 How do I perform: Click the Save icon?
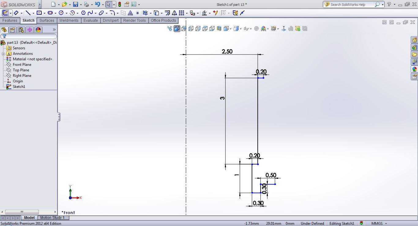76,4
